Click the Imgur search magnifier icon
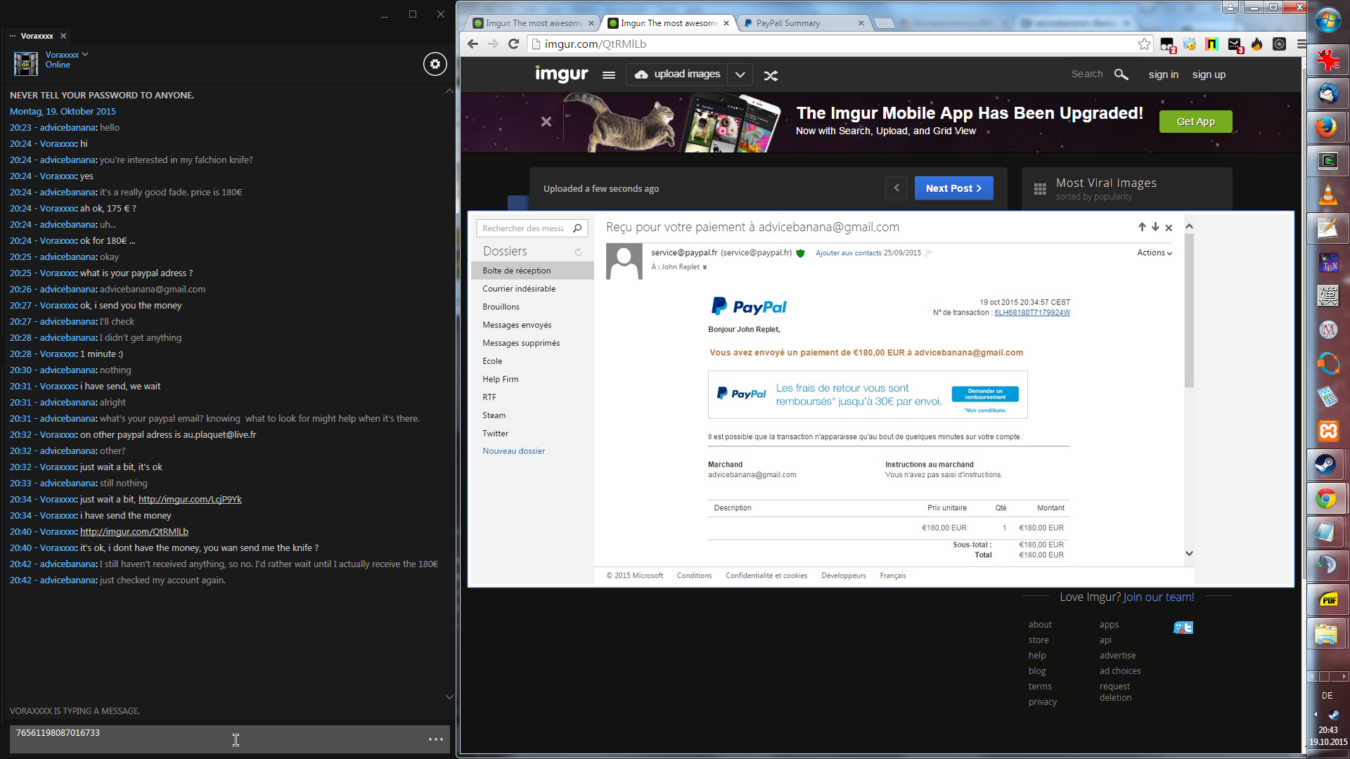 point(1121,74)
